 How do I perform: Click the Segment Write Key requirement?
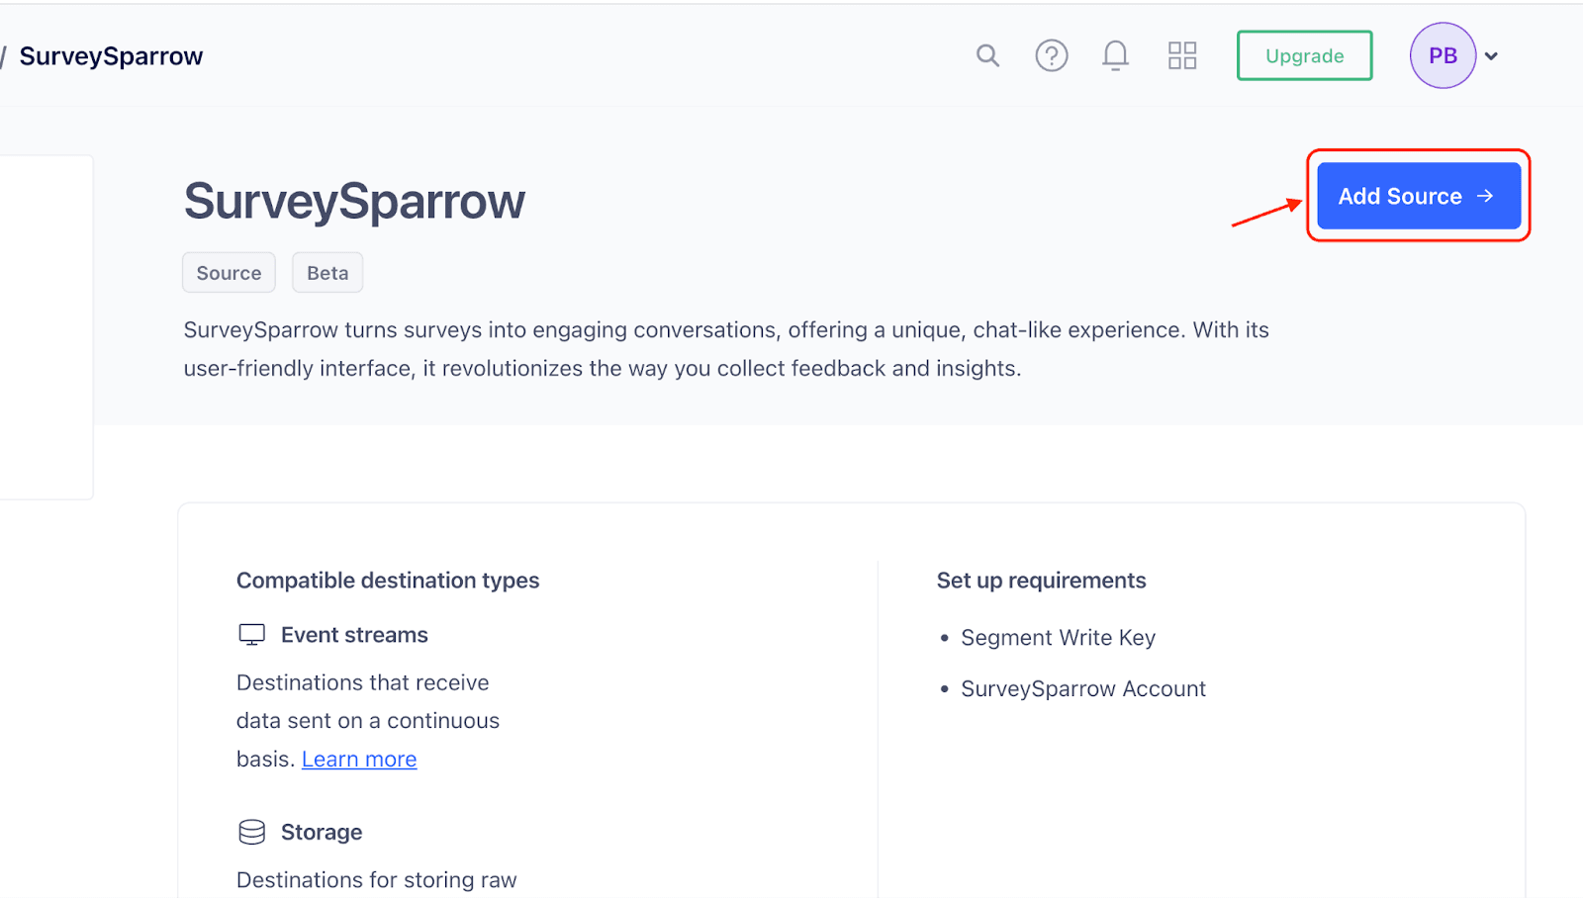(1058, 638)
